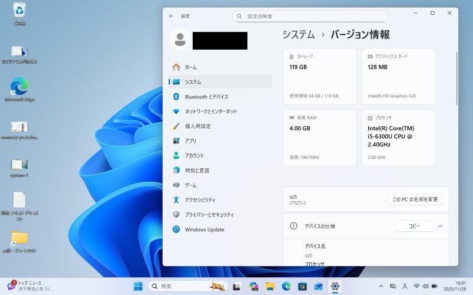
Task: Click the user profile avatar icon
Action: pos(180,40)
